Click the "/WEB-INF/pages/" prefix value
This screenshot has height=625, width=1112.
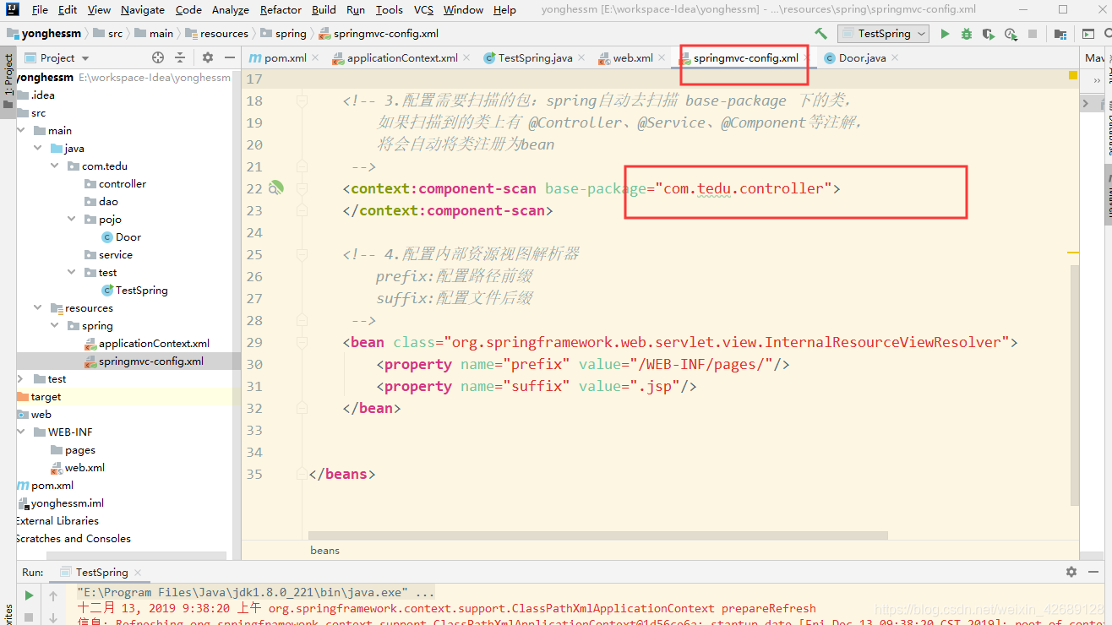(x=701, y=364)
